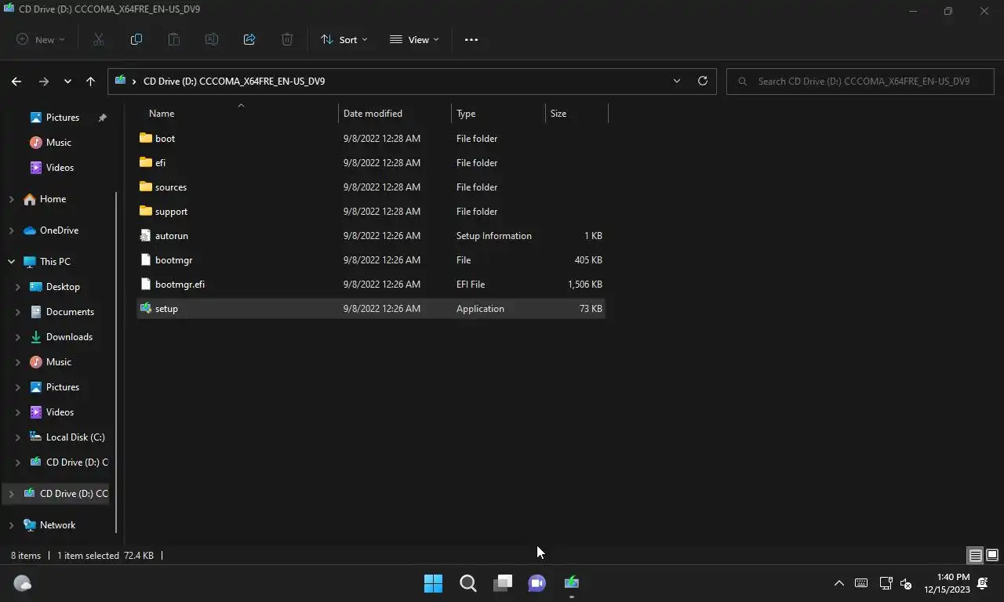1004x602 pixels.
Task: Click the Delete trash icon
Action: click(x=287, y=39)
